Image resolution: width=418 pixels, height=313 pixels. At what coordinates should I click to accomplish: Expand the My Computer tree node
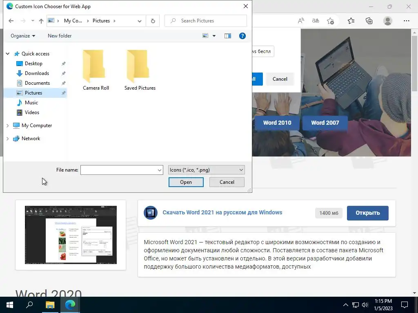[x=8, y=126]
